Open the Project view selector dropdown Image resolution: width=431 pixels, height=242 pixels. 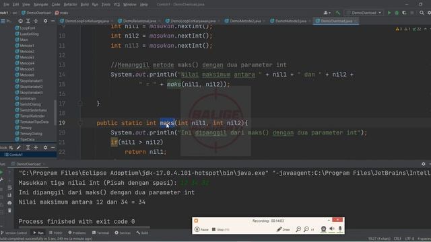click(x=7, y=21)
